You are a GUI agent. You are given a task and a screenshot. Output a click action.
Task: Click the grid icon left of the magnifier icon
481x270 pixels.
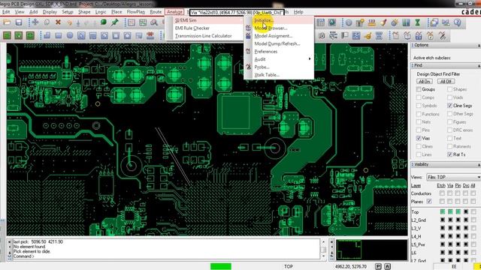click(x=143, y=22)
